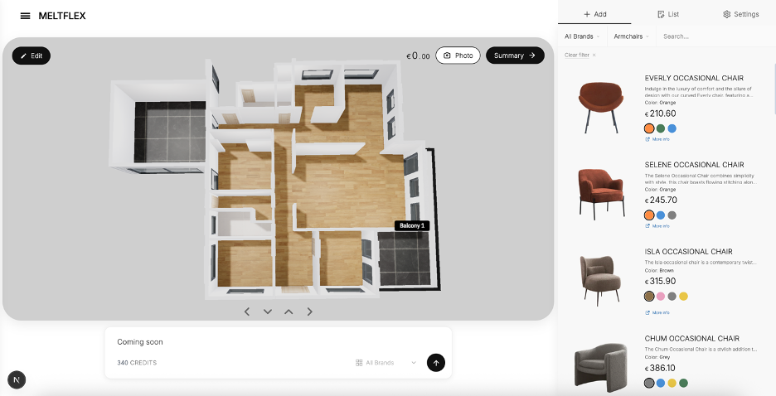The height and width of the screenshot is (396, 776).
Task: Open the hamburger menu beside MELTFLEX
Action: (25, 16)
